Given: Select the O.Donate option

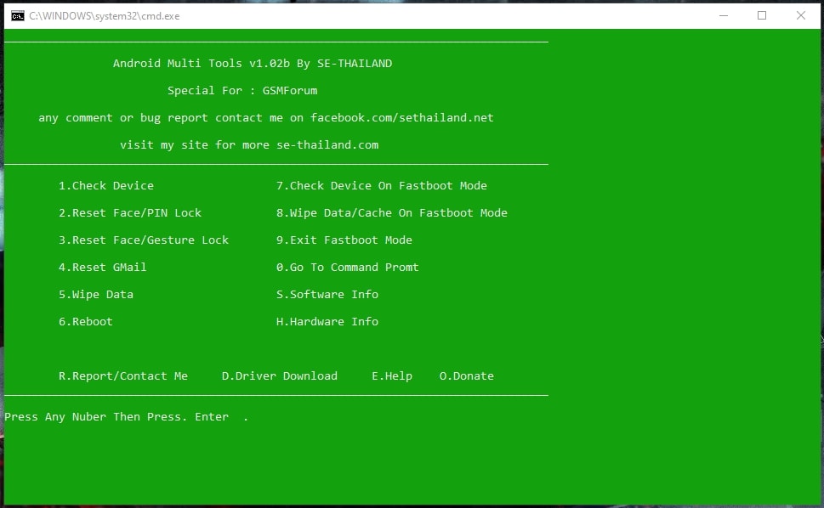Looking at the screenshot, I should (x=466, y=375).
